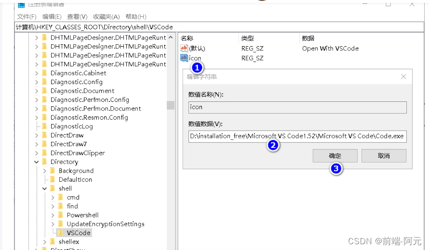This screenshot has height=250, width=429.
Task: Expand the UpdateEncryptionSettings tree node
Action: (53, 224)
